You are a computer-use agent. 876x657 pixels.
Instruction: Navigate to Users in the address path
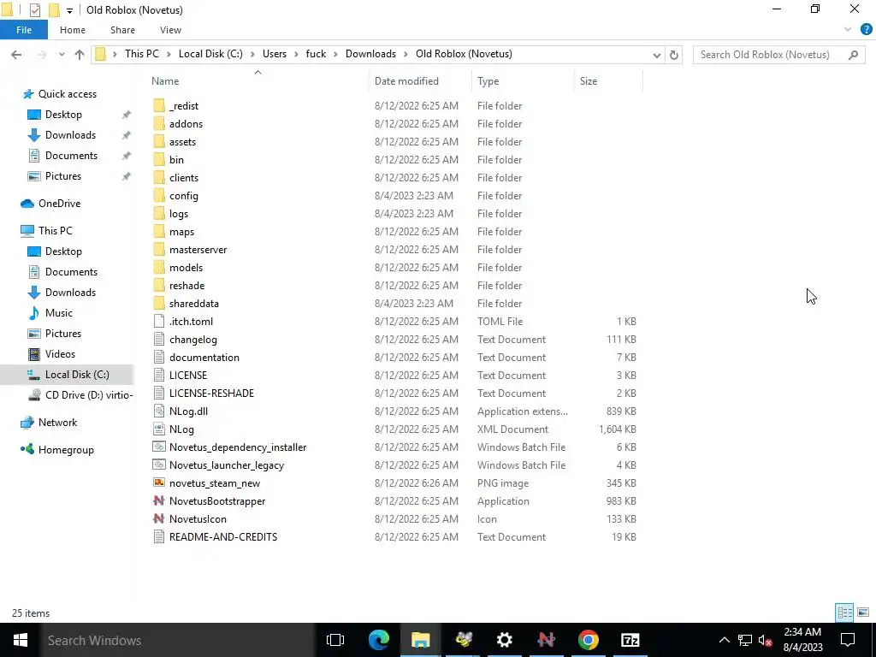pyautogui.click(x=275, y=54)
